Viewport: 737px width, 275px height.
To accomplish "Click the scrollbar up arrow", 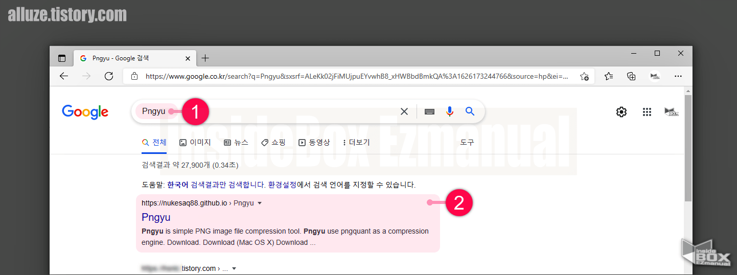I will click(x=688, y=90).
